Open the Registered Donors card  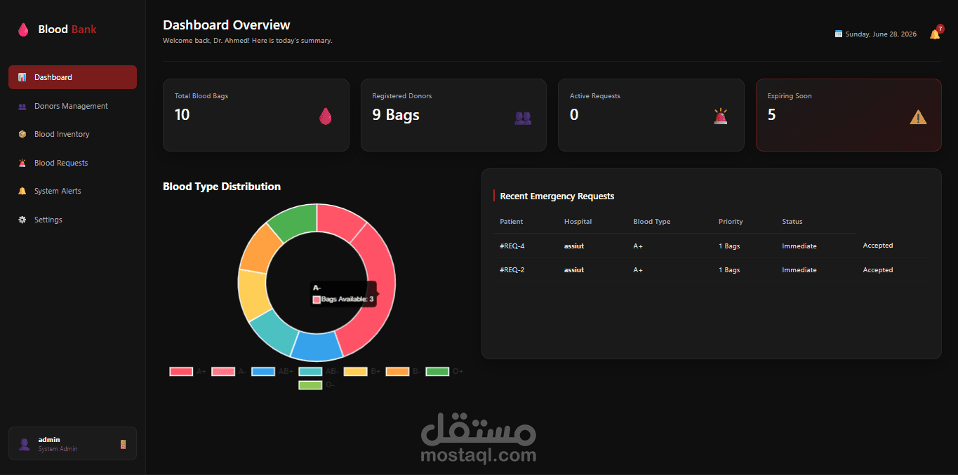click(x=453, y=115)
